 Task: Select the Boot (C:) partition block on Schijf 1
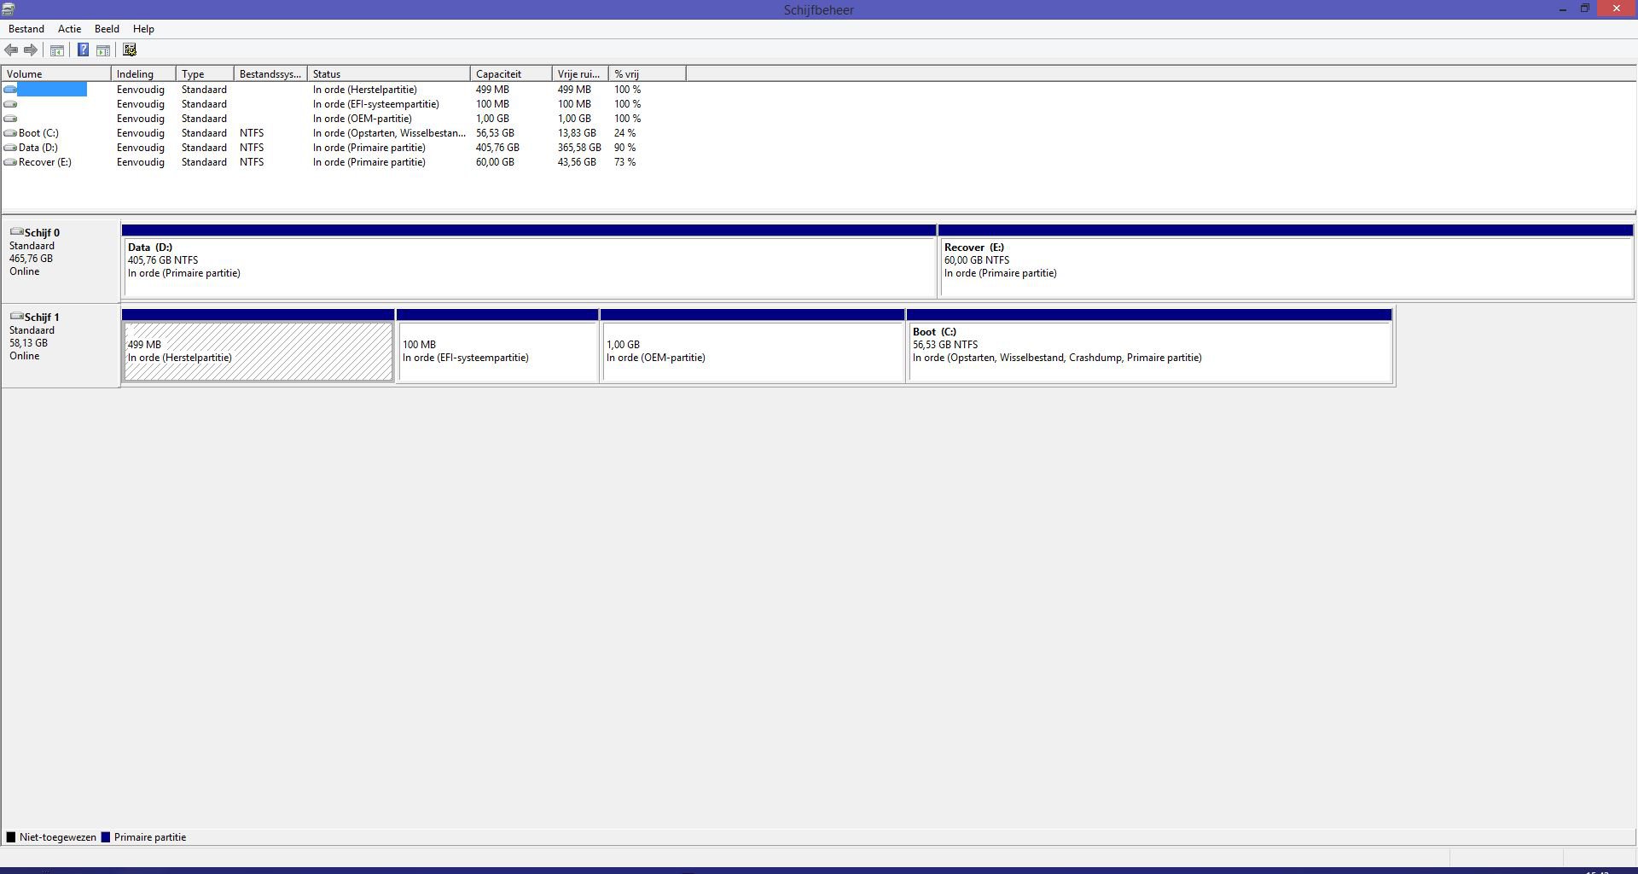pos(1149,346)
